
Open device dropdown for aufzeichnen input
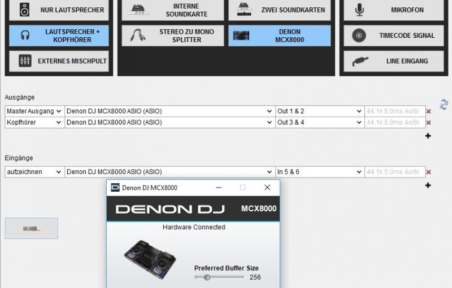point(170,172)
